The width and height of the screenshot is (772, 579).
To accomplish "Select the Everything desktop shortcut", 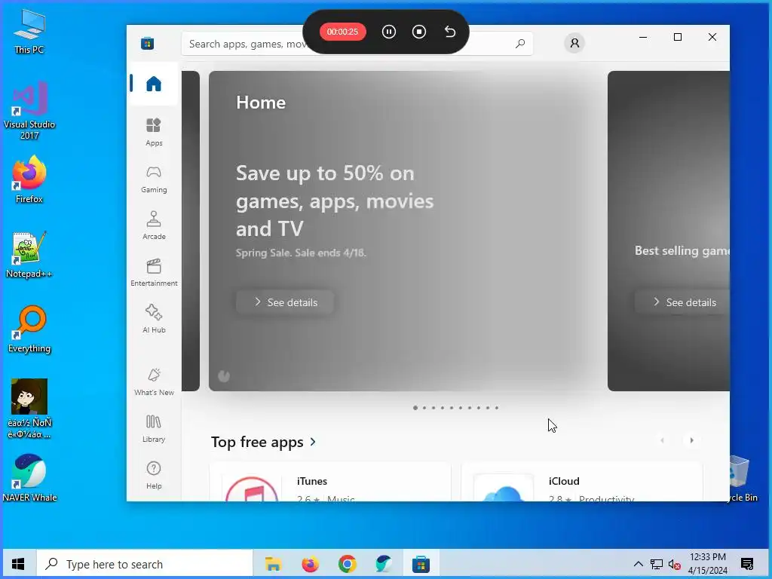I will tap(29, 329).
